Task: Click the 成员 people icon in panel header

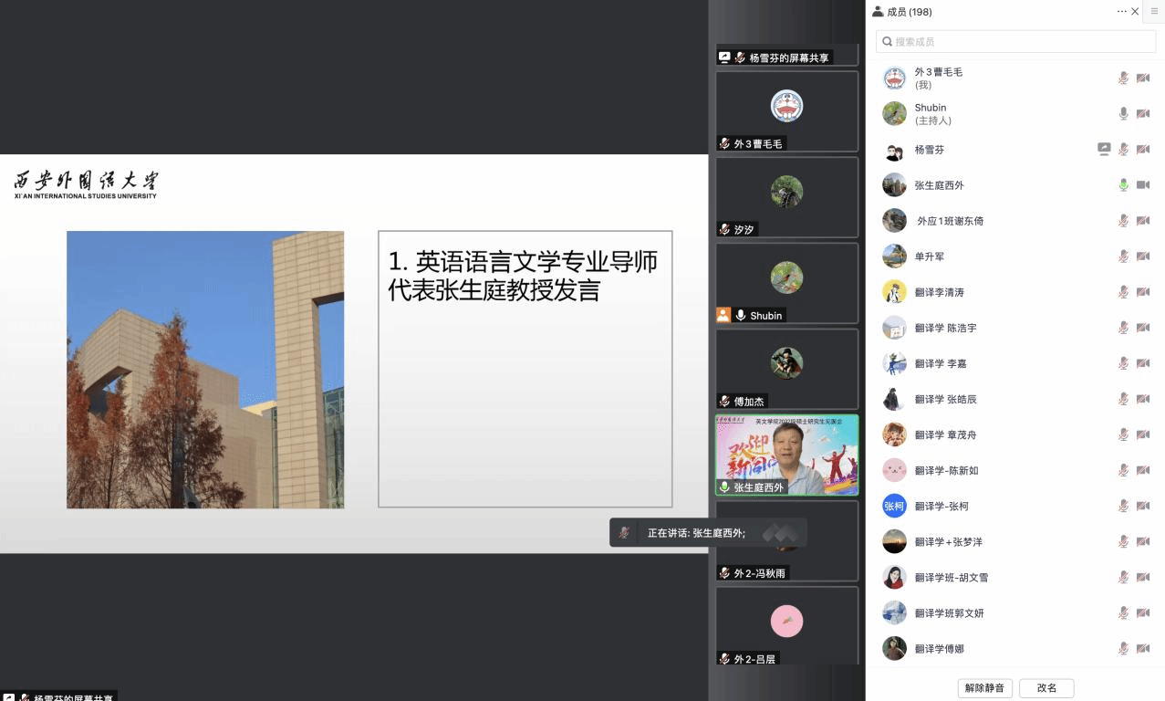Action: [878, 12]
